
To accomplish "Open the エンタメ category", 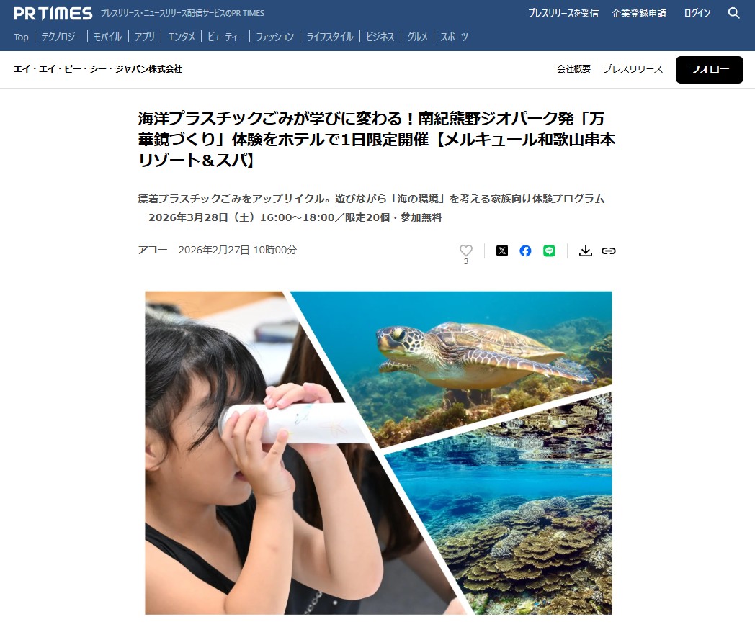I will coord(182,37).
